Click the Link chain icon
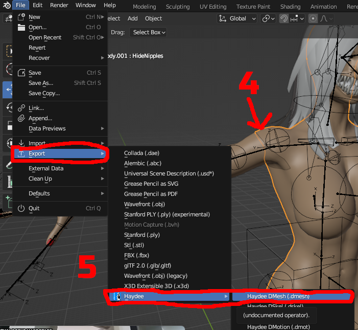The width and height of the screenshot is (358, 330). pos(21,108)
